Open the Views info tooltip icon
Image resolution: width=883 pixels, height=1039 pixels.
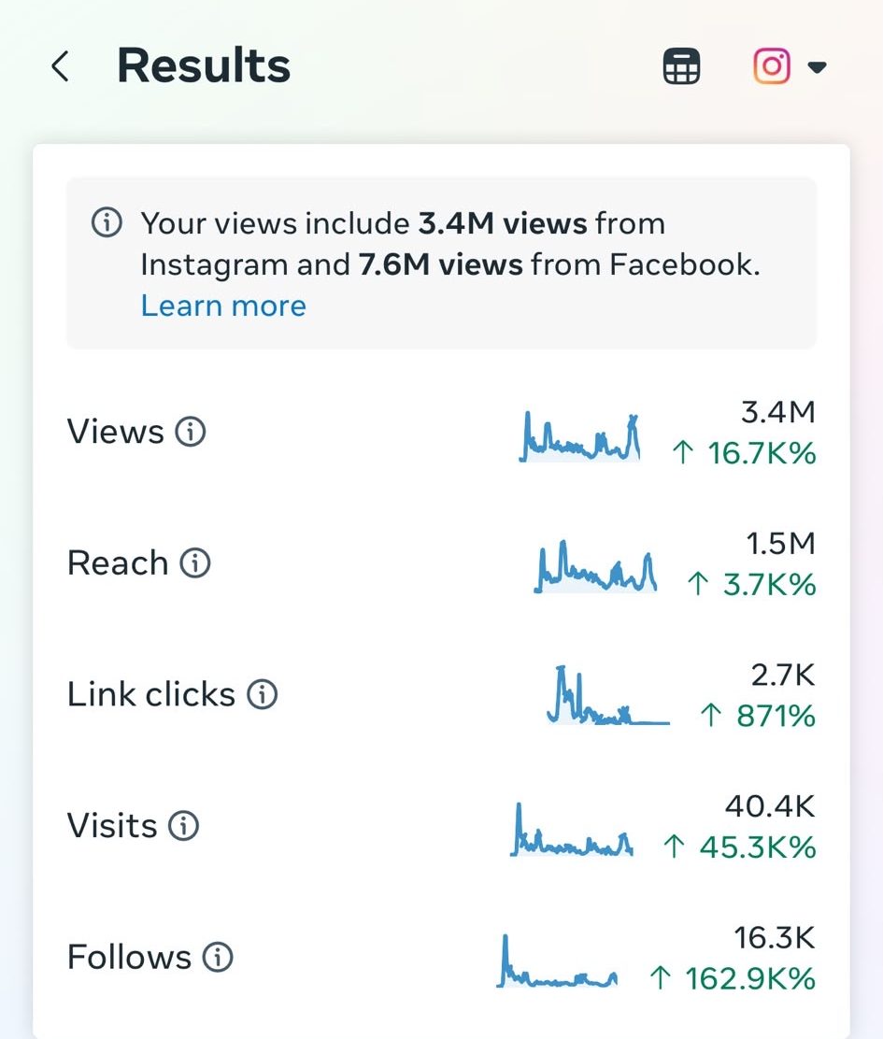coord(191,432)
